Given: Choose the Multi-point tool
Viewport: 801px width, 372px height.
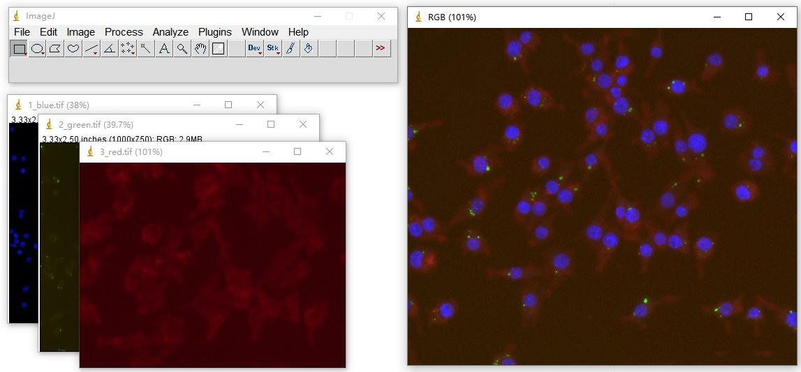Looking at the screenshot, I should click(x=128, y=48).
